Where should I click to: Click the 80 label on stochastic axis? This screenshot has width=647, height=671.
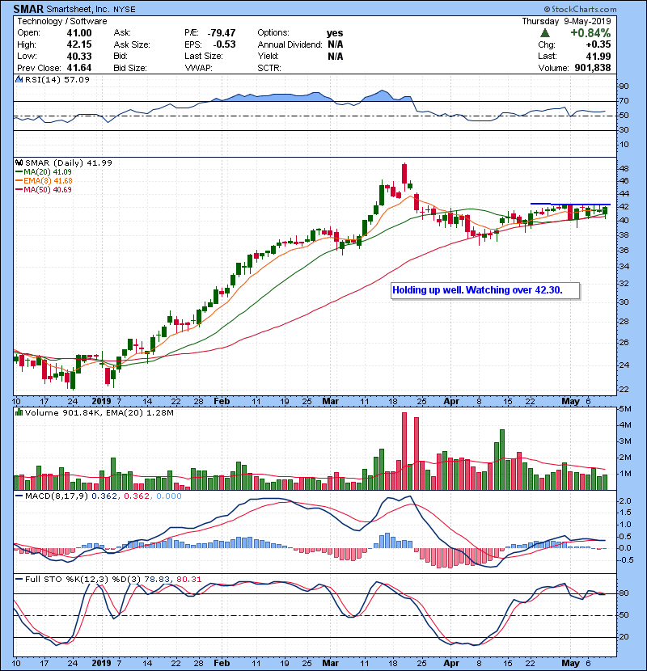point(624,593)
